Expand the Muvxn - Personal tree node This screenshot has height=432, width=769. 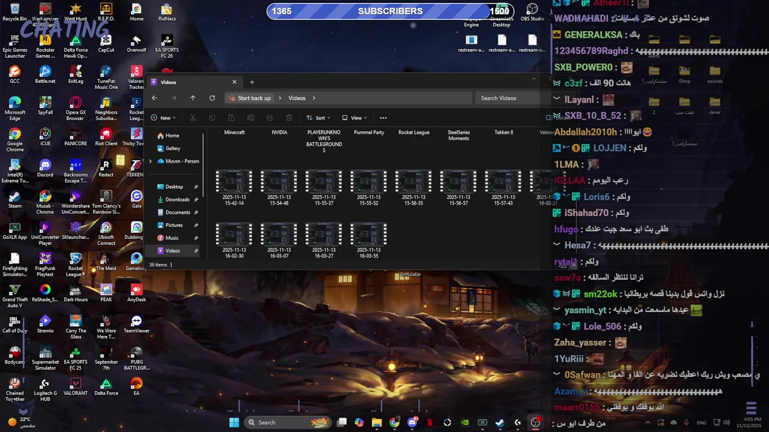click(150, 161)
